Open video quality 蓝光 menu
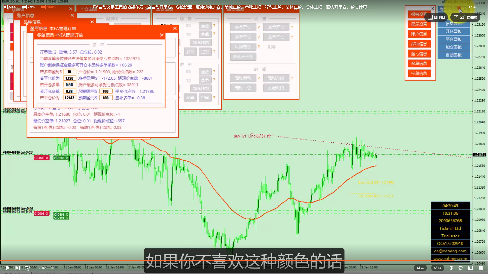Image resolution: width=488 pixels, height=274 pixels. pos(420,268)
